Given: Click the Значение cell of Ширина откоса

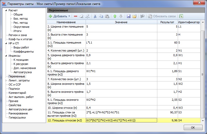Looking at the screenshot, I should 121,108.
